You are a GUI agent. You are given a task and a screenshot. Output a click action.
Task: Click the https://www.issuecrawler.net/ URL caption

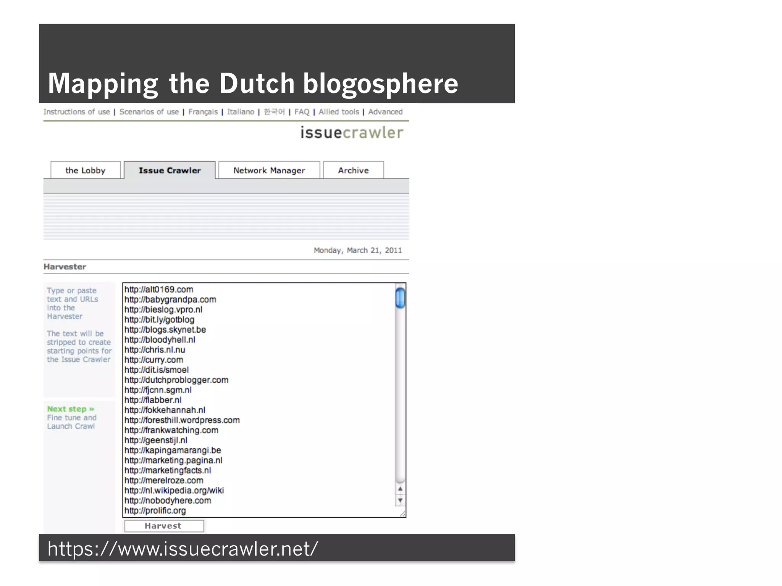click(x=183, y=549)
